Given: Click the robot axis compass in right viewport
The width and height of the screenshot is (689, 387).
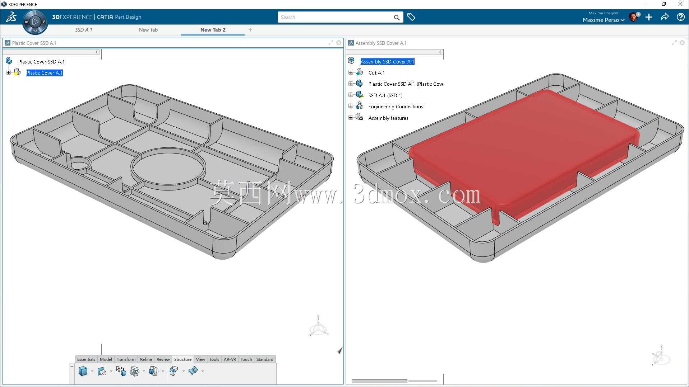Looking at the screenshot, I should pyautogui.click(x=661, y=356).
